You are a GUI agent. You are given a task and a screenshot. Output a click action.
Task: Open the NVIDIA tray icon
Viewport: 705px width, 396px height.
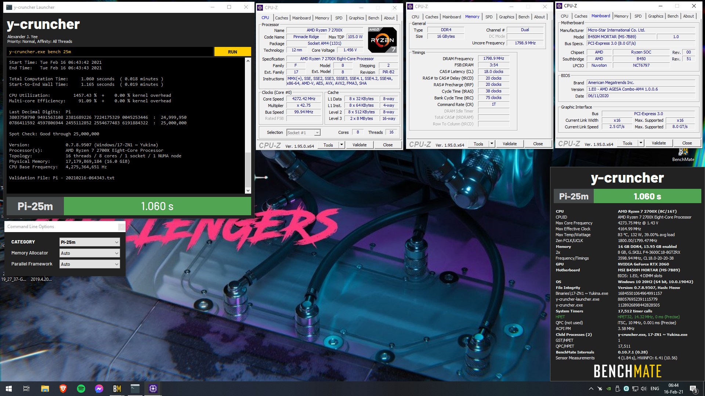608,389
